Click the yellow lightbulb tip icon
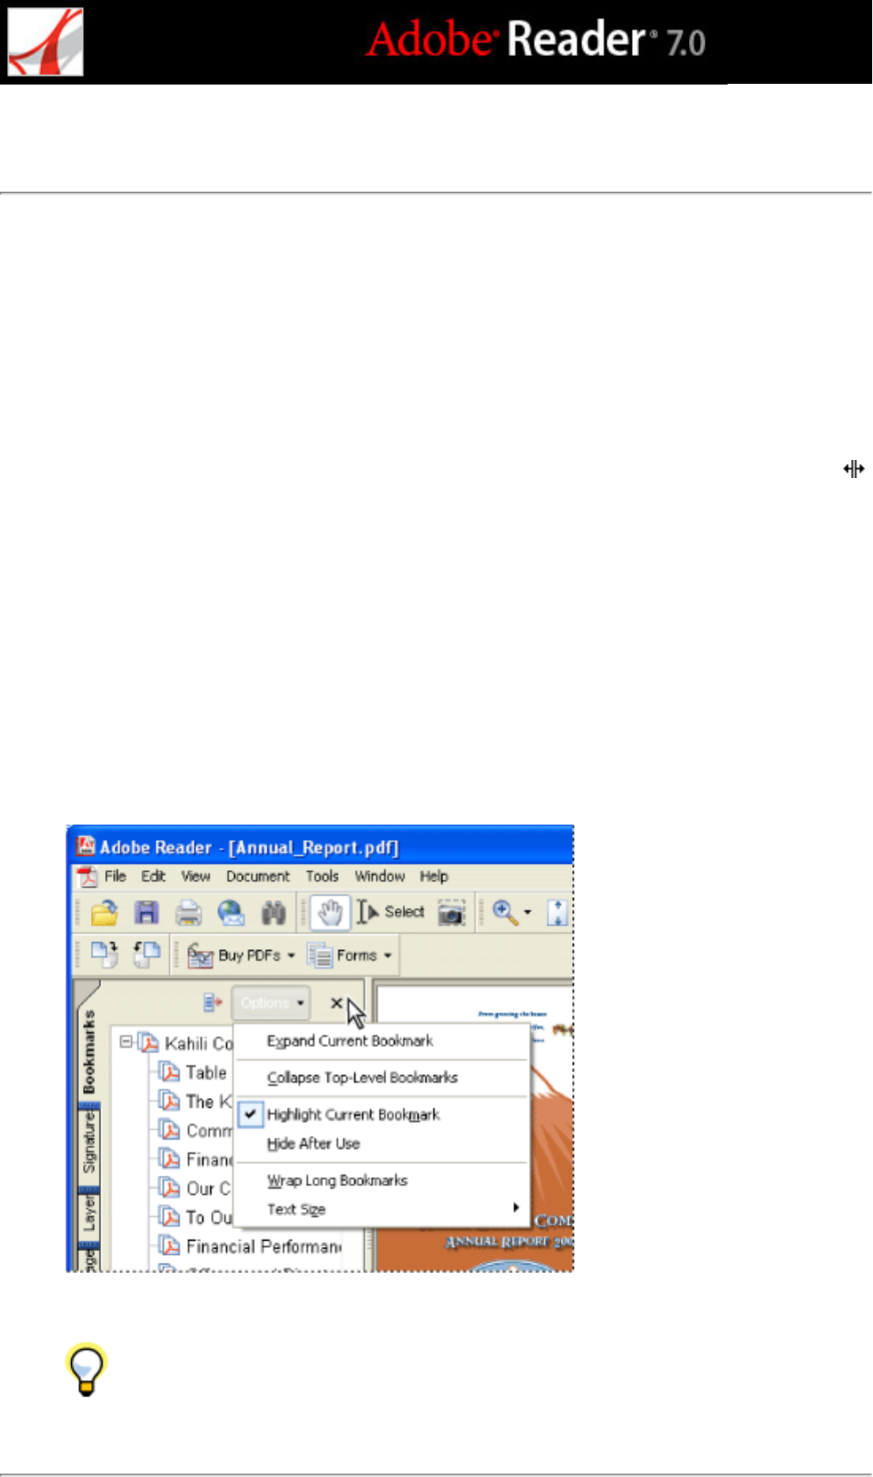This screenshot has width=873, height=1477. coord(85,1369)
